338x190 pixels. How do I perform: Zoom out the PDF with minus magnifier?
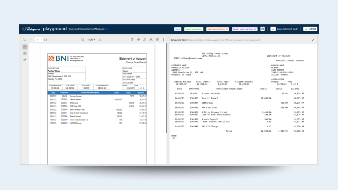83,40
